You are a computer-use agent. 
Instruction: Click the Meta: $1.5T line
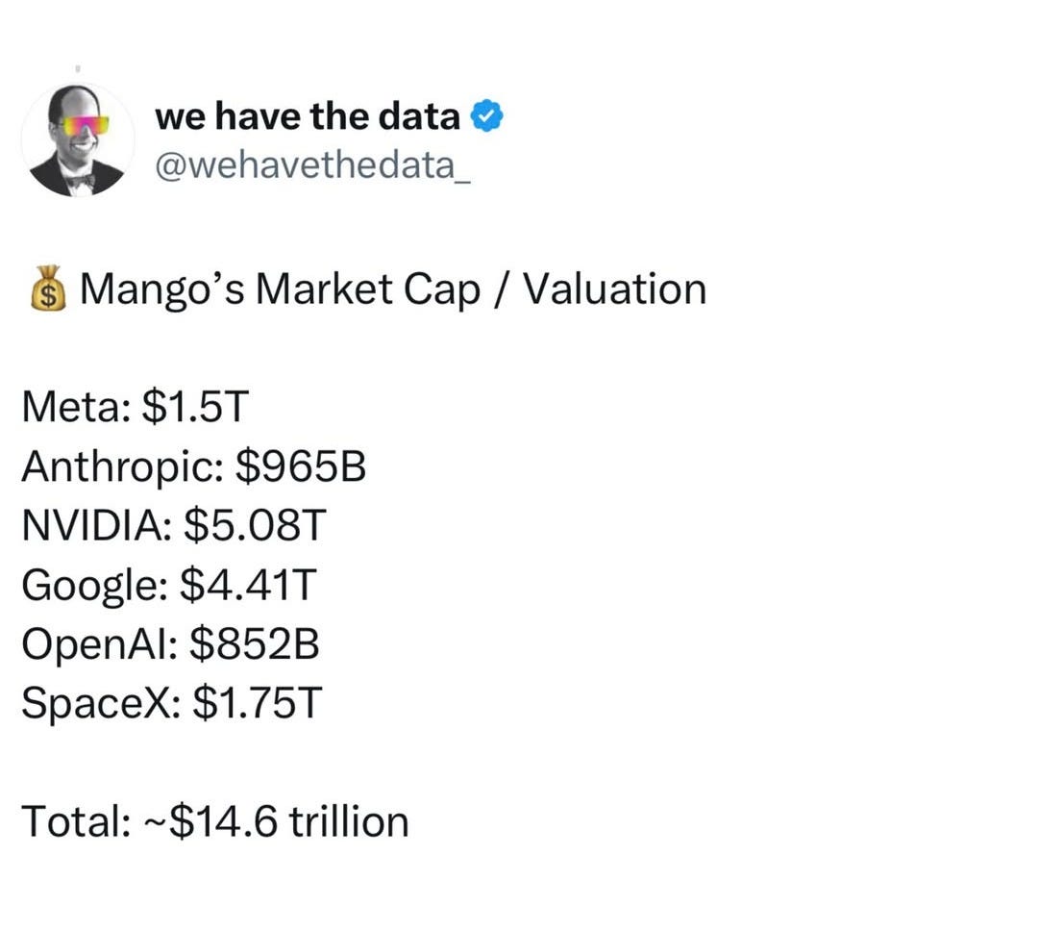tap(136, 406)
